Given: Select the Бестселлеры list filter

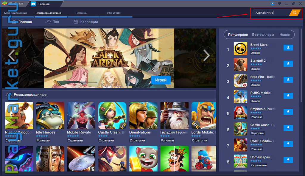Looking at the screenshot, I should 263,35.
